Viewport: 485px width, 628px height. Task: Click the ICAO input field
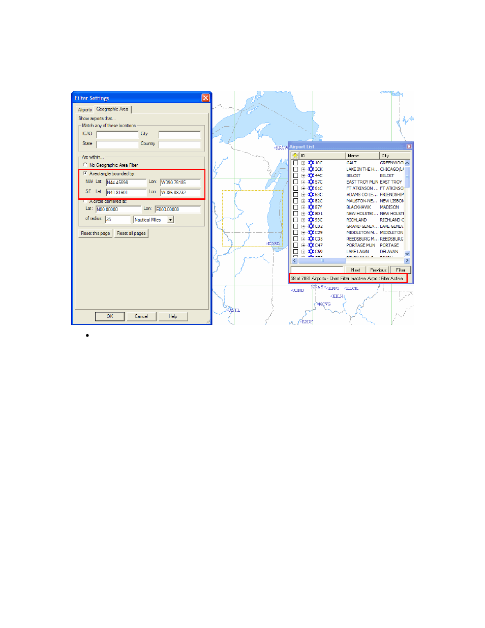click(x=117, y=135)
